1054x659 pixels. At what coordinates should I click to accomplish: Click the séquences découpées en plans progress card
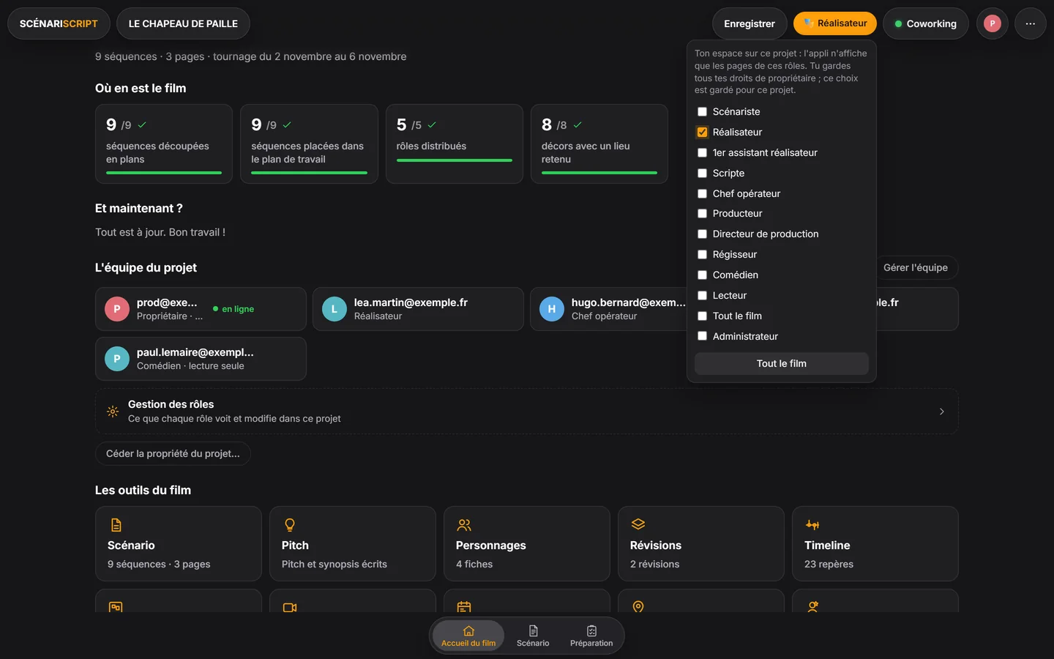point(164,144)
